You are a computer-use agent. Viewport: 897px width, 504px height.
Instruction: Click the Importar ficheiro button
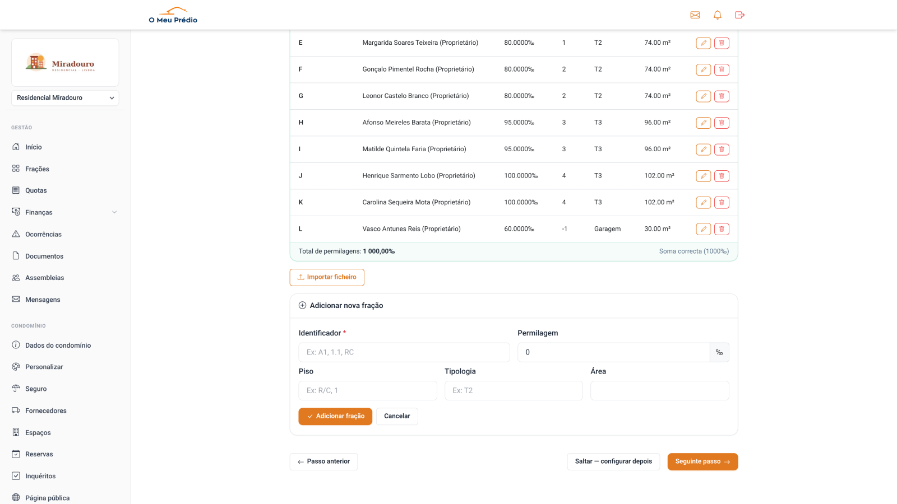tap(327, 277)
